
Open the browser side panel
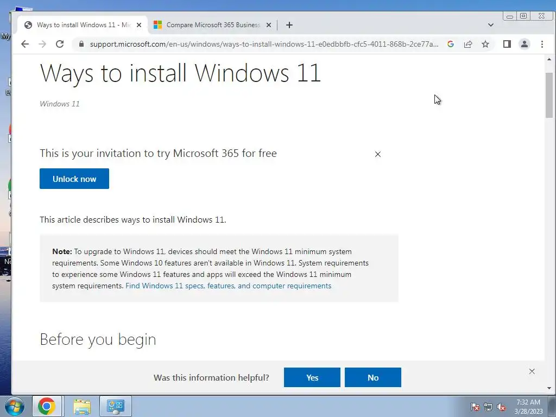pos(507,44)
